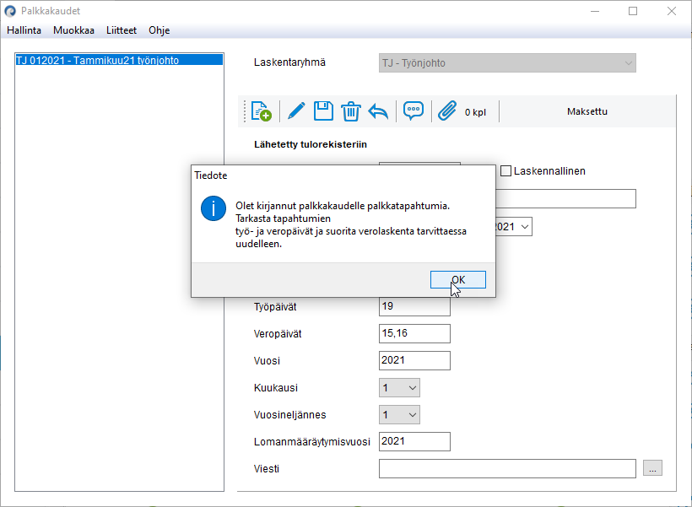692x507 pixels.
Task: Click the Maksettu status label
Action: (587, 111)
